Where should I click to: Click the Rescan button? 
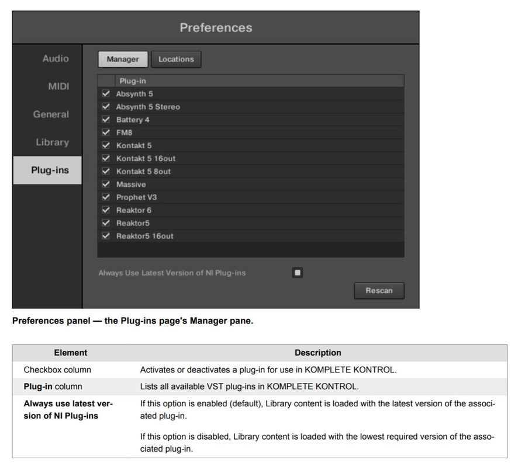click(x=379, y=291)
